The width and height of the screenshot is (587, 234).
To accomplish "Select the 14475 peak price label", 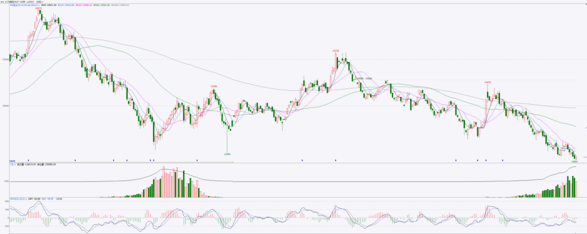I will pyautogui.click(x=488, y=82).
